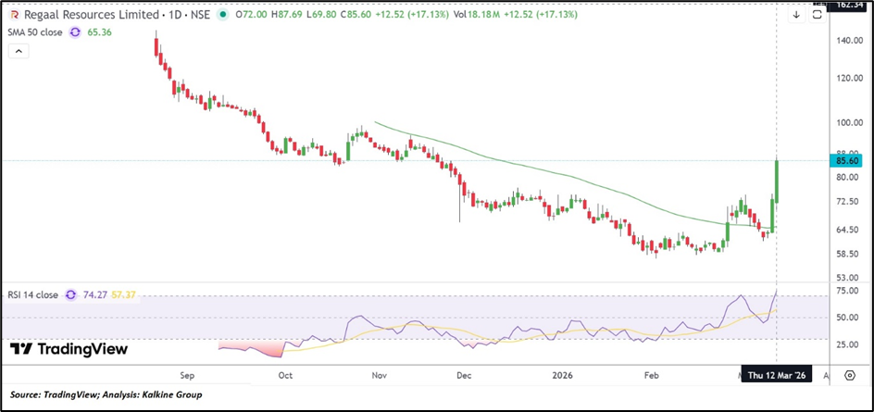Select the SMA 50 close indicator label

[34, 31]
